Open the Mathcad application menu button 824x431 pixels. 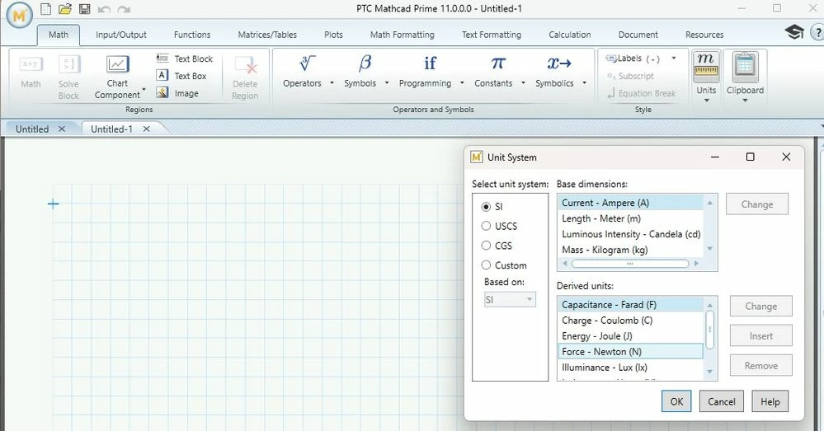[x=20, y=15]
